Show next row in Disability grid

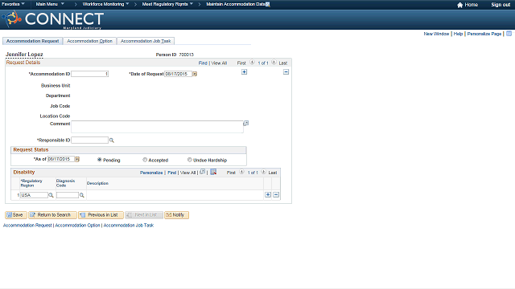point(263,172)
